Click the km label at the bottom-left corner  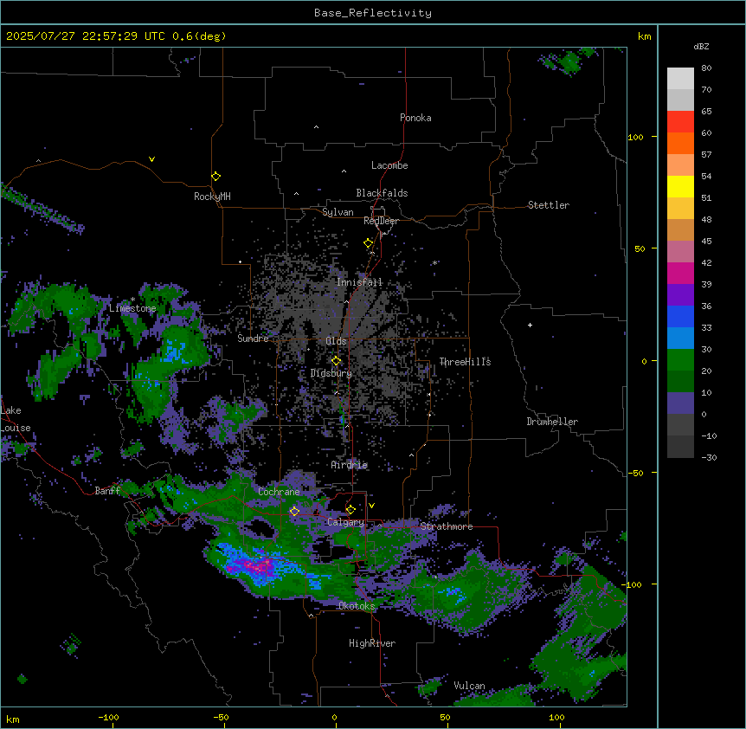pos(13,719)
